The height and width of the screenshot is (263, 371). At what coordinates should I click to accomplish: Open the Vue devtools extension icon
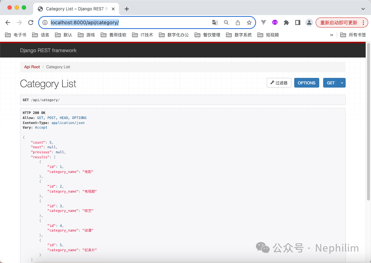[264, 23]
